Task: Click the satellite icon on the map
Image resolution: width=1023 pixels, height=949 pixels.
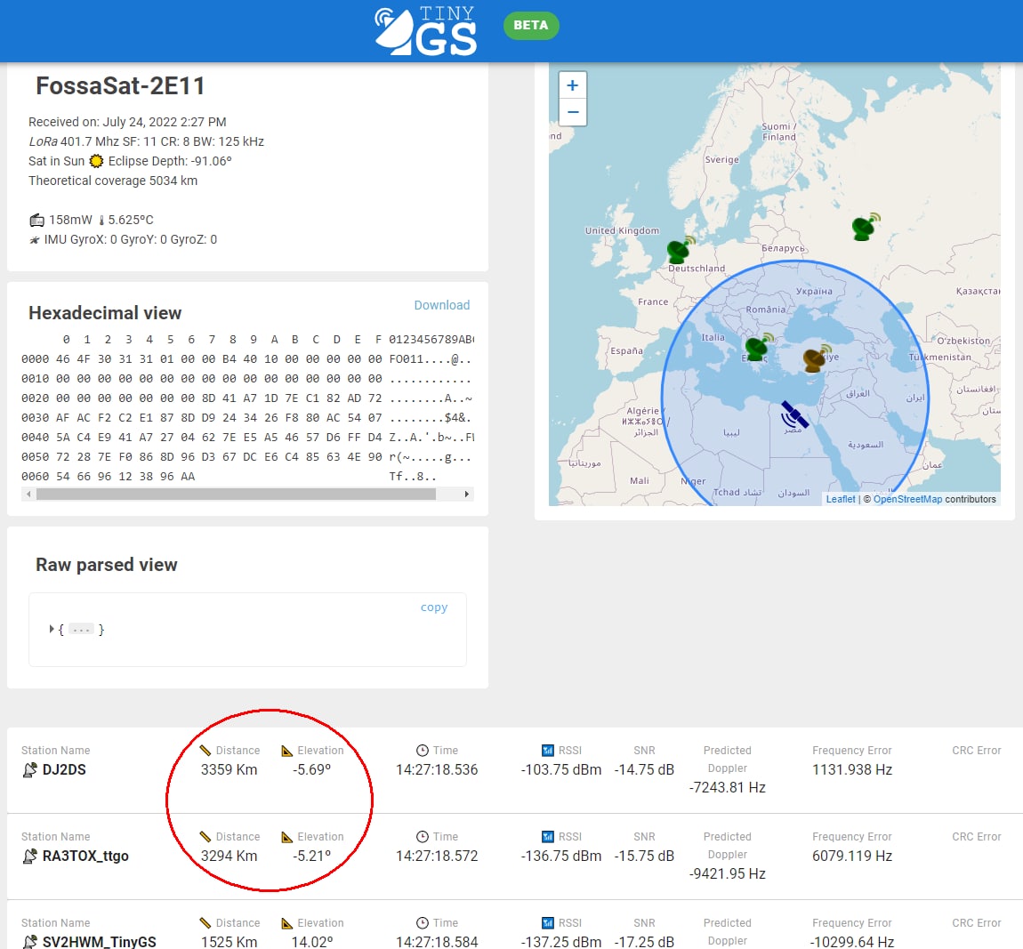Action: coord(793,414)
